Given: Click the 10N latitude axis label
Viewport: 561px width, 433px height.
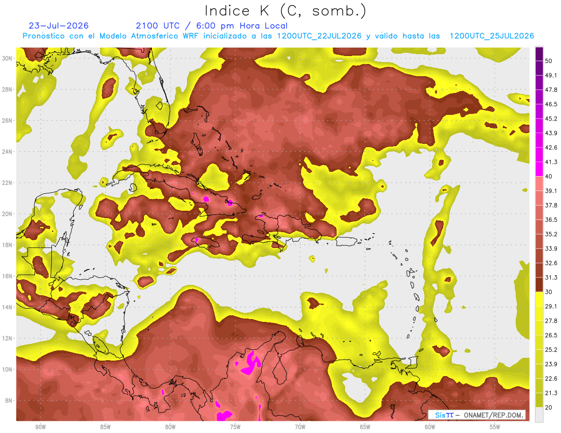Looking at the screenshot, I should pos(7,369).
